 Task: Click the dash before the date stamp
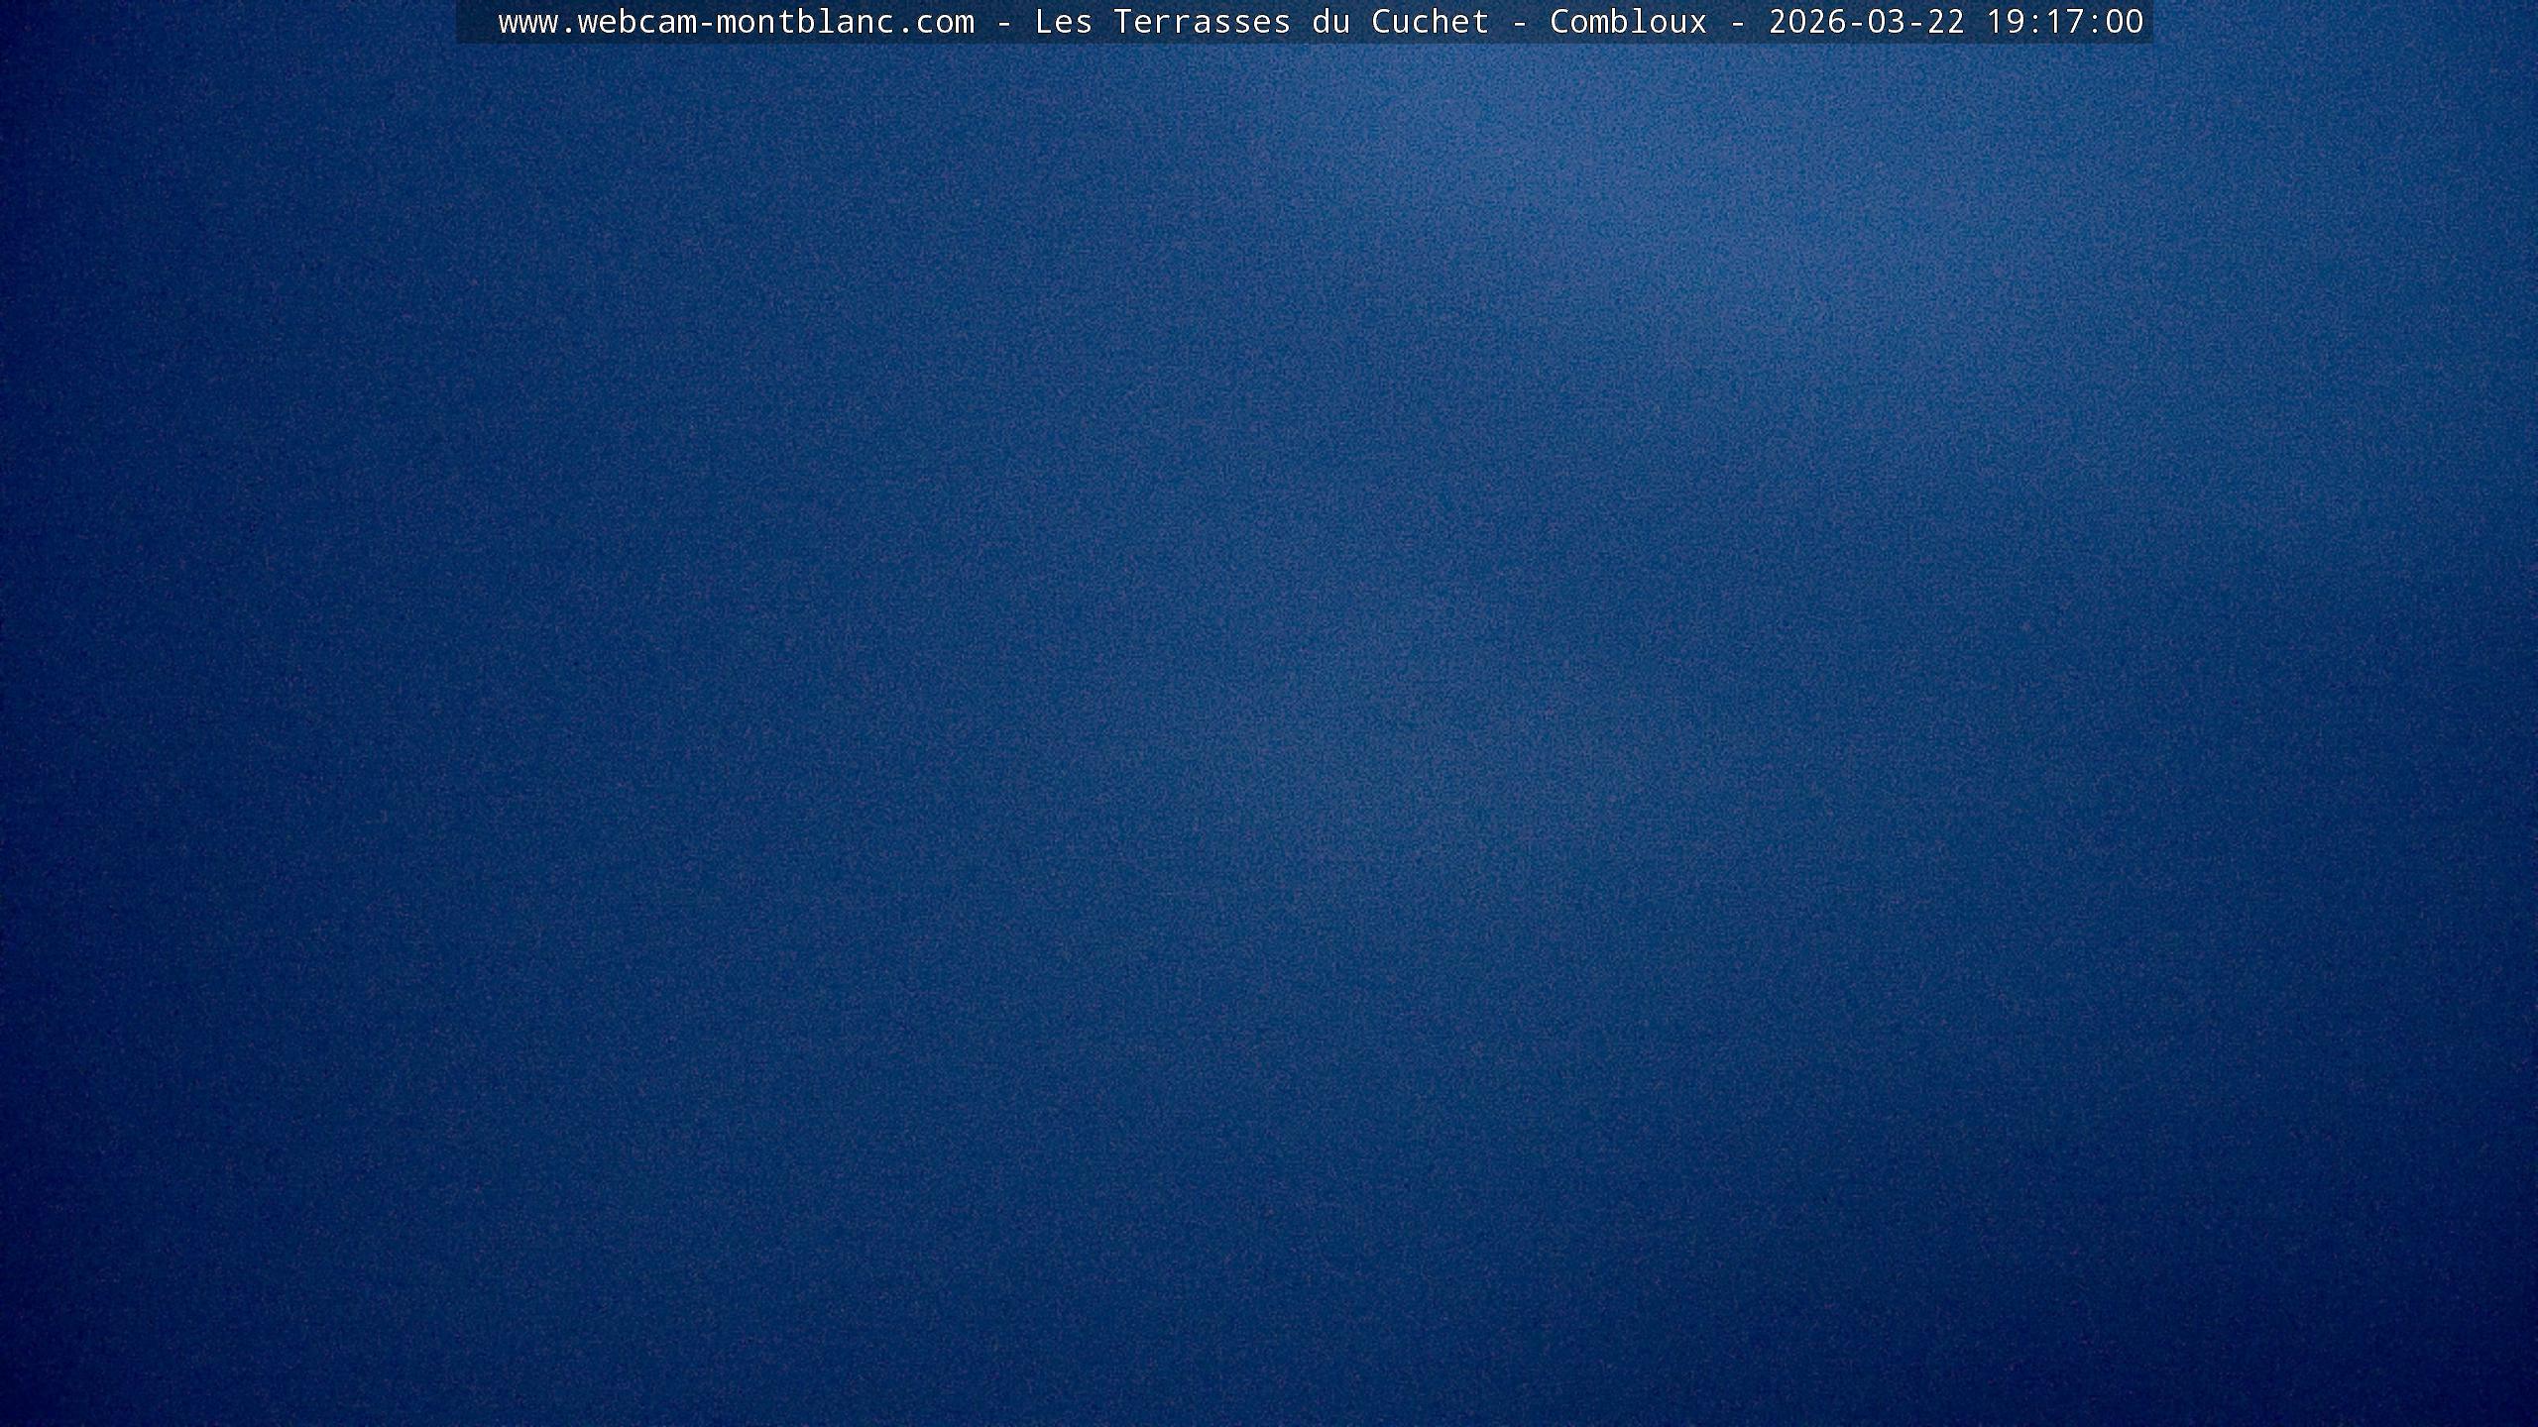1738,22
